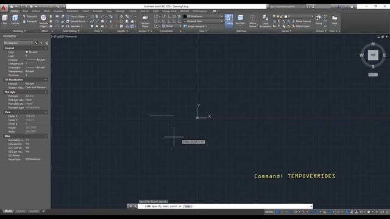Viewport: 390px width, 219px height.
Task: Switch to the Home ribbon tab
Action: pos(14,11)
